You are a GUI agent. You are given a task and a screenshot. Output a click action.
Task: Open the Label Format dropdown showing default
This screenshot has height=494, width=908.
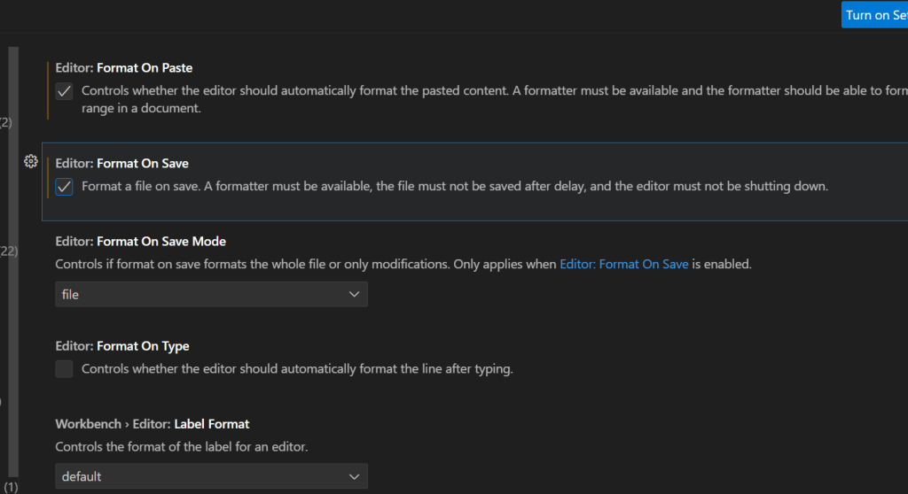pyautogui.click(x=211, y=476)
